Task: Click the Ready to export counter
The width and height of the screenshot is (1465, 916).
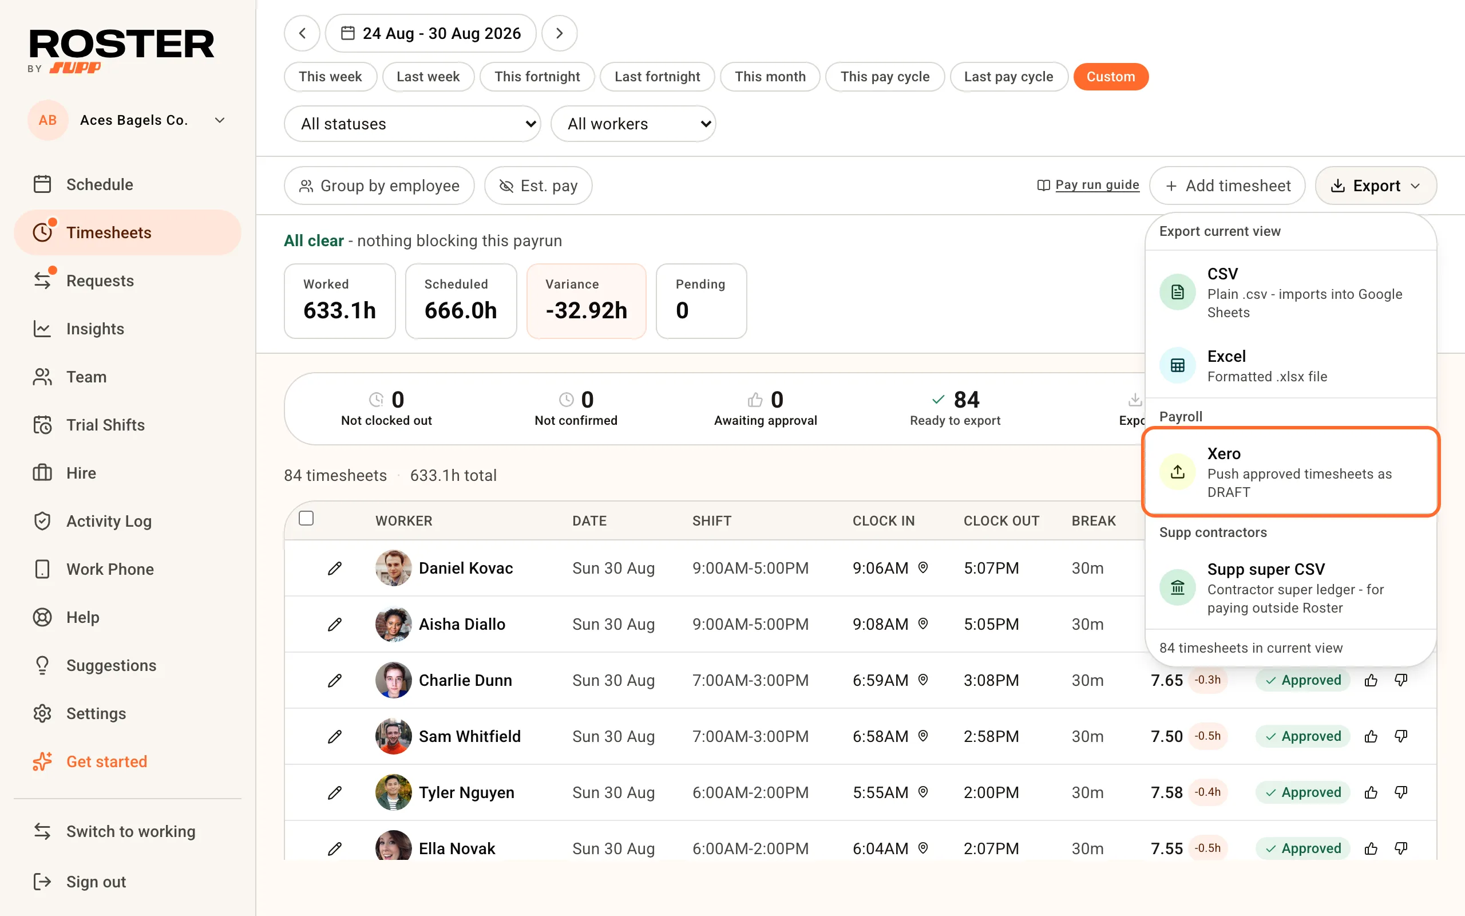Action: click(955, 409)
